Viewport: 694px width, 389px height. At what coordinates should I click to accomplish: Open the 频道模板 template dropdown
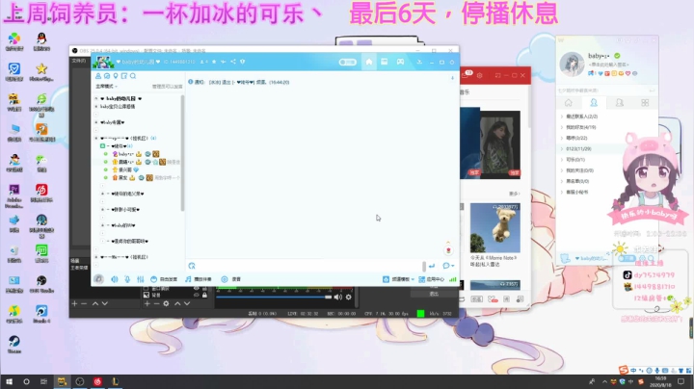398,279
